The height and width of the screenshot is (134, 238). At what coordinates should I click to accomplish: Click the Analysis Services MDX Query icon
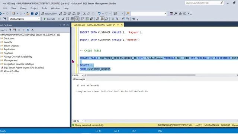pyautogui.click(x=65, y=13)
